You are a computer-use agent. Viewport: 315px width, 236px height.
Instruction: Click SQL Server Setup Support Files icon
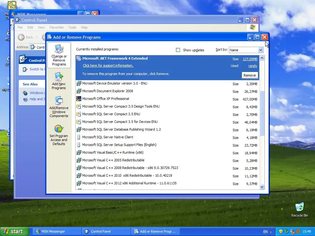79,145
